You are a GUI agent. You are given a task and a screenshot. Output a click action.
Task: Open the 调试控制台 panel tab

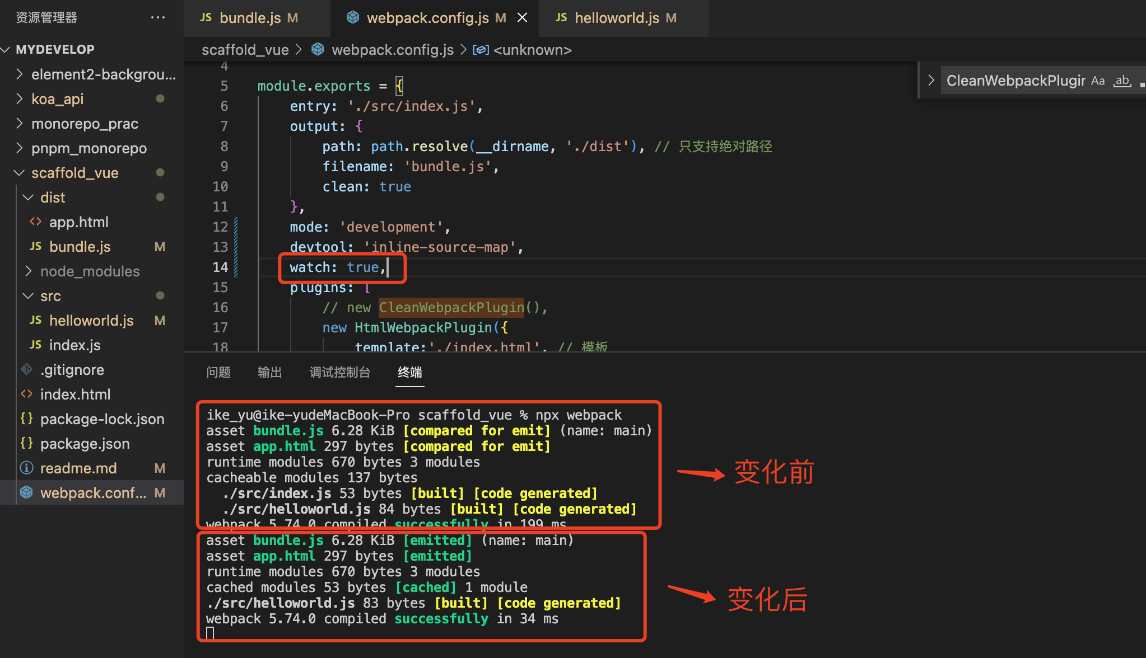click(x=339, y=372)
